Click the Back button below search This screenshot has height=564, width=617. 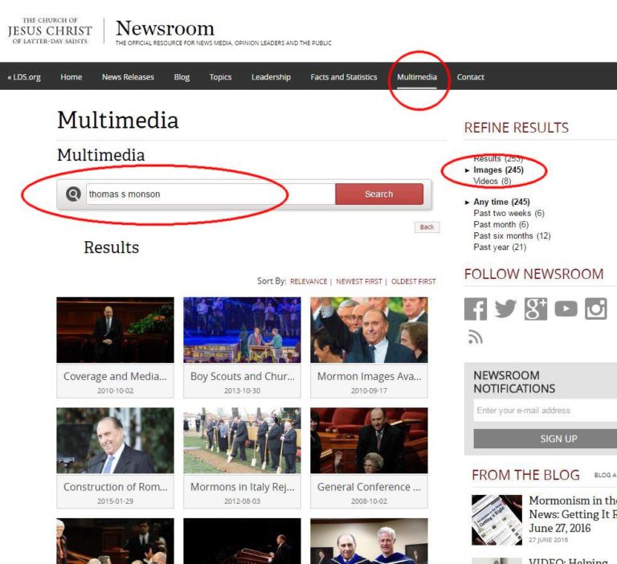coord(427,227)
